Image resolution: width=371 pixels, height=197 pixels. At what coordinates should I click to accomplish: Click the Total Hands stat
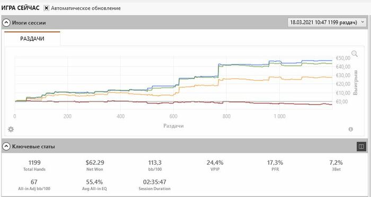click(34, 165)
